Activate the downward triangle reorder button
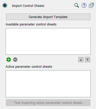 coord(88,60)
